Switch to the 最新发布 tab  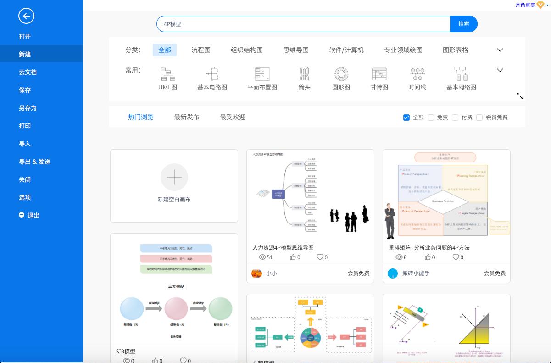pos(186,117)
